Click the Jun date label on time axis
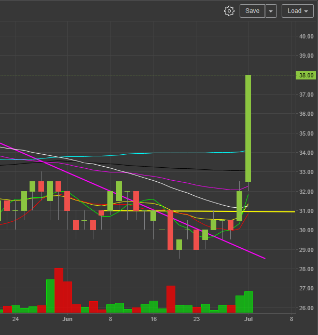 (x=67, y=319)
